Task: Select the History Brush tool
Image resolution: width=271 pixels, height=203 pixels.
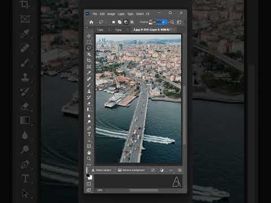Action: pos(89,97)
